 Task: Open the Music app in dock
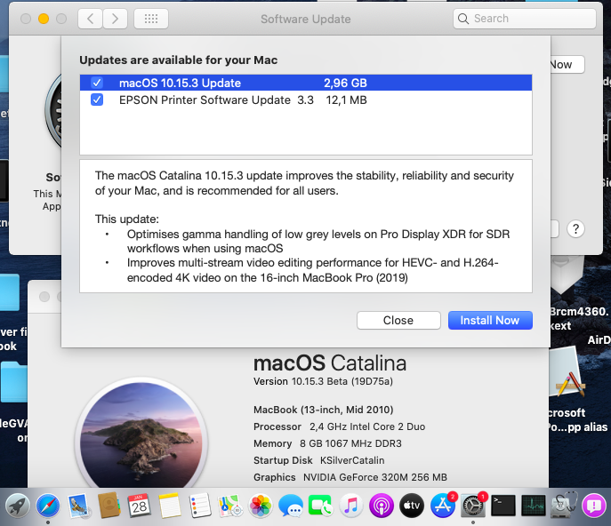pos(350,506)
